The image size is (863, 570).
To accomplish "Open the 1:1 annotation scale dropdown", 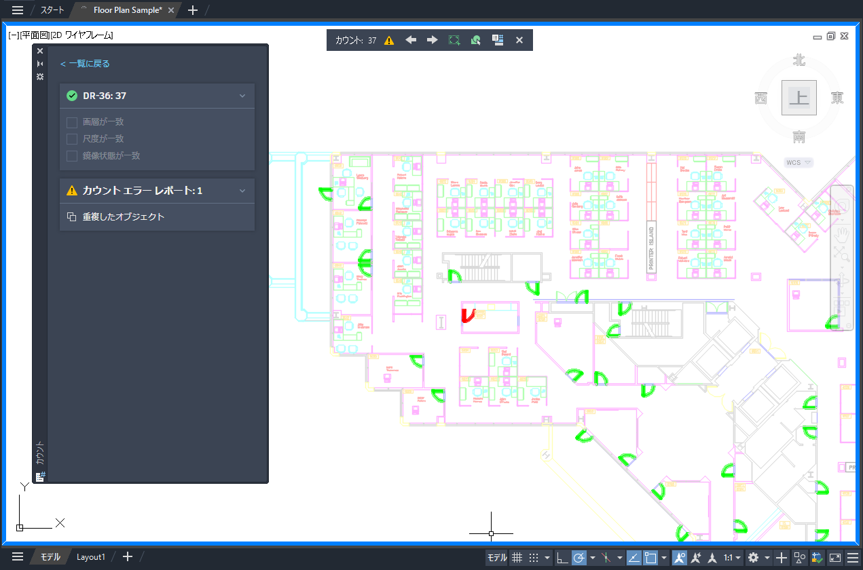I will pos(732,558).
